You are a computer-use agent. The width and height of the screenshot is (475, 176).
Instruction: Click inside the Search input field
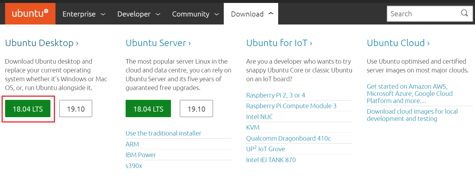[x=423, y=14]
